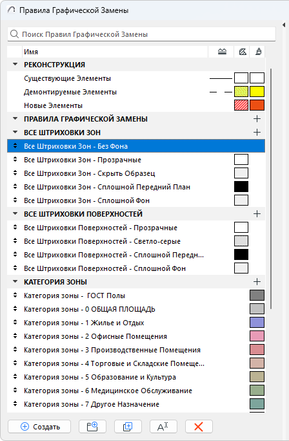Click the Правила Графической Замены title icon

pyautogui.click(x=11, y=10)
